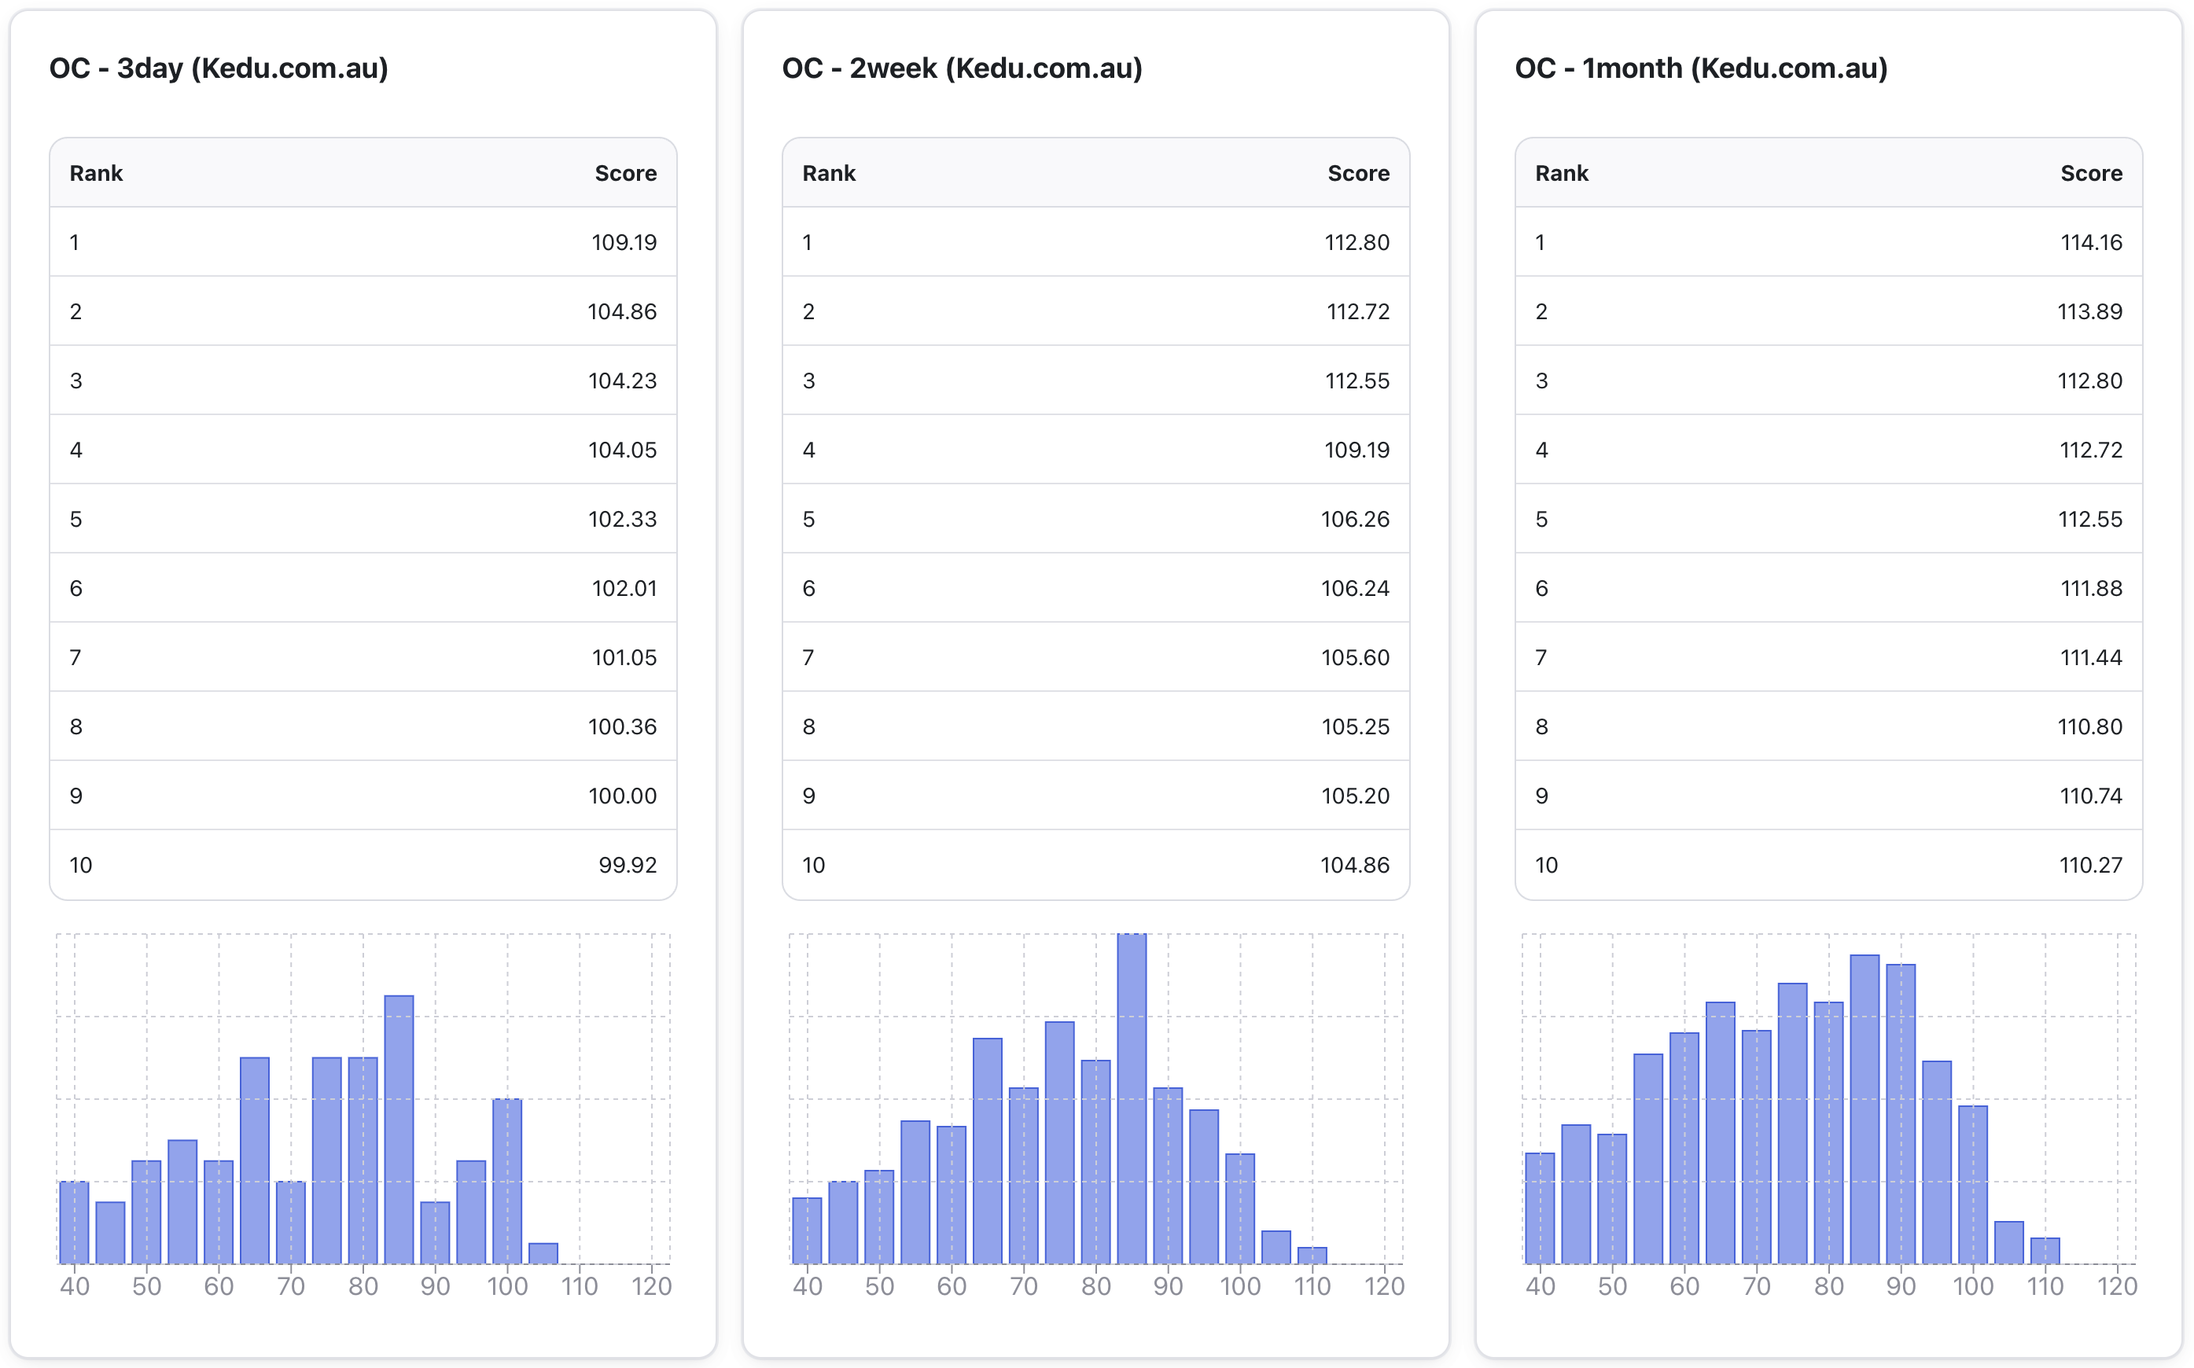Click the 110 axis label in 2week histogram

1311,1286
